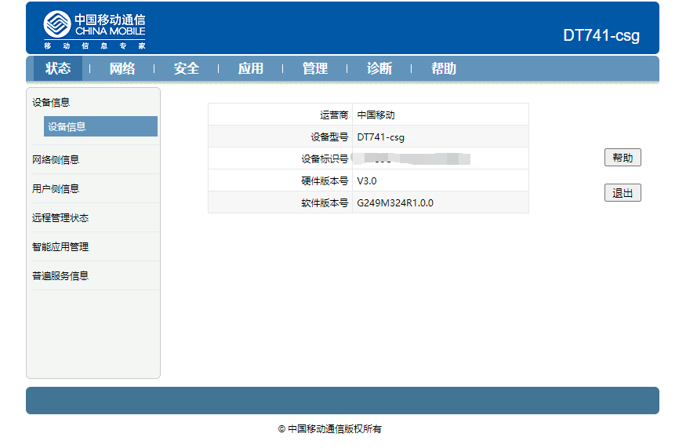This screenshot has height=448, width=697.
Task: Click the 硬件版本号 label
Action: pyautogui.click(x=325, y=181)
